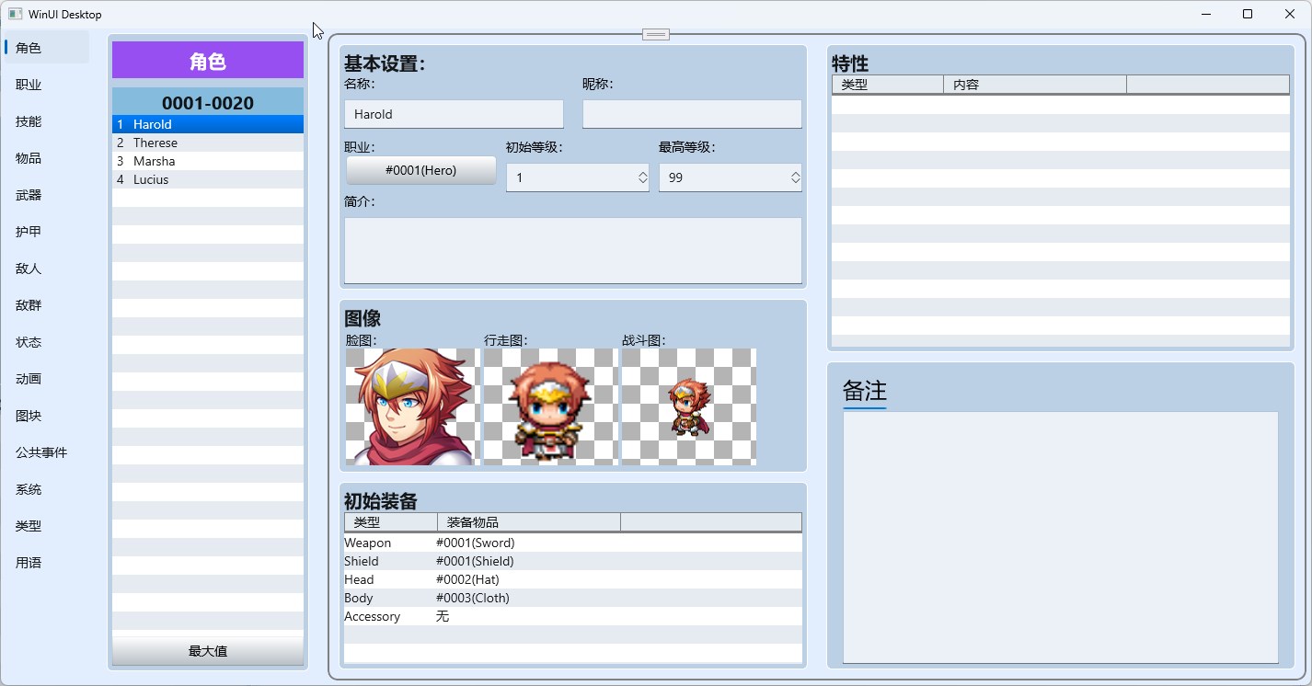Open the 角色 navigation item

46,48
